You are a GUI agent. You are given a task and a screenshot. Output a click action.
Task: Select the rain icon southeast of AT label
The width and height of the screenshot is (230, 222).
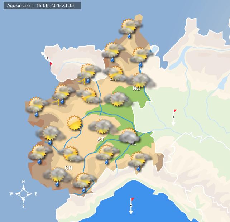coord(108,154)
